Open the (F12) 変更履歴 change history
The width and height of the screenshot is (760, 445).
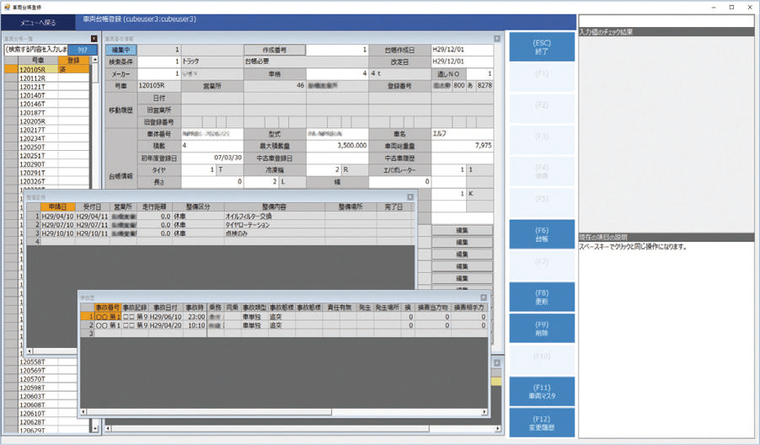click(x=542, y=421)
